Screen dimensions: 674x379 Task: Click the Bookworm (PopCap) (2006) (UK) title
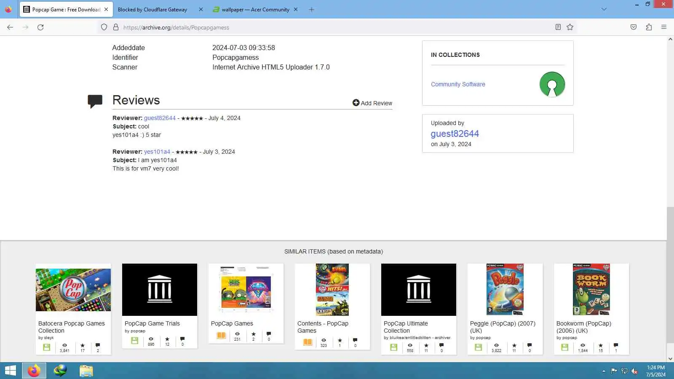(583, 327)
